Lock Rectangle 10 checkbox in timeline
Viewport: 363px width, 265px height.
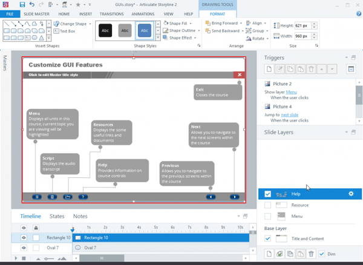36,238
